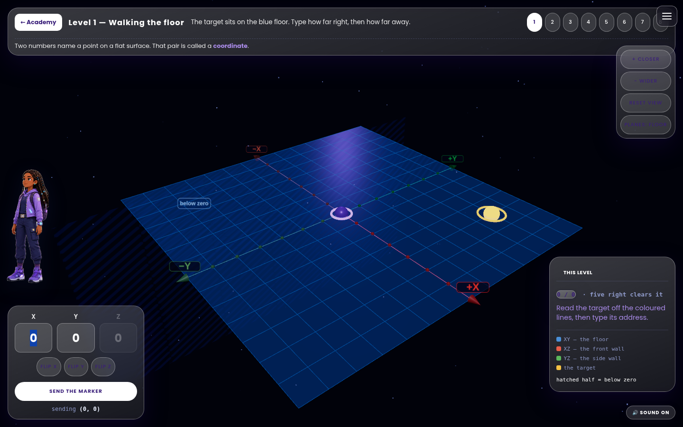Click 'five right clears it' hint text

[x=626, y=295]
